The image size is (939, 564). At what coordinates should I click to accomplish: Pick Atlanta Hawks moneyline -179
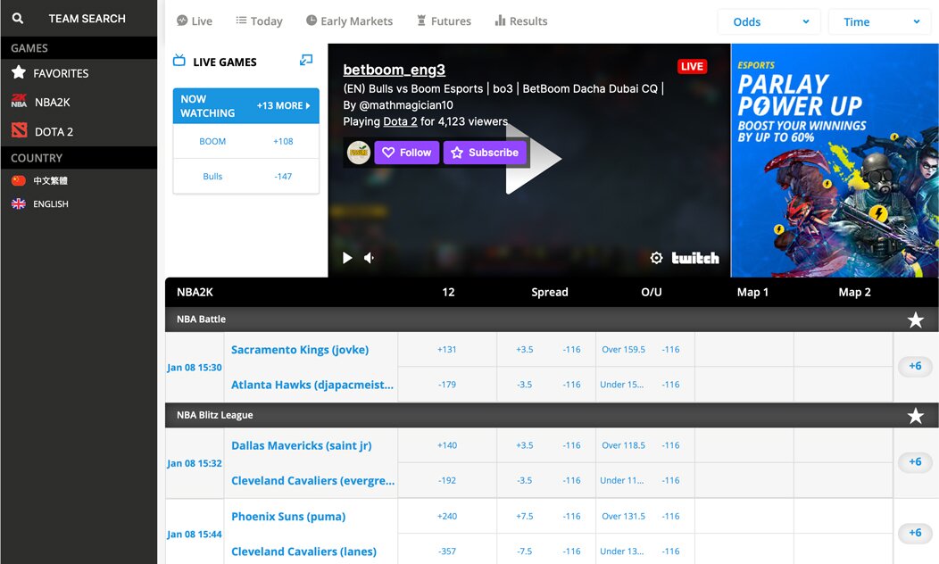(x=447, y=385)
